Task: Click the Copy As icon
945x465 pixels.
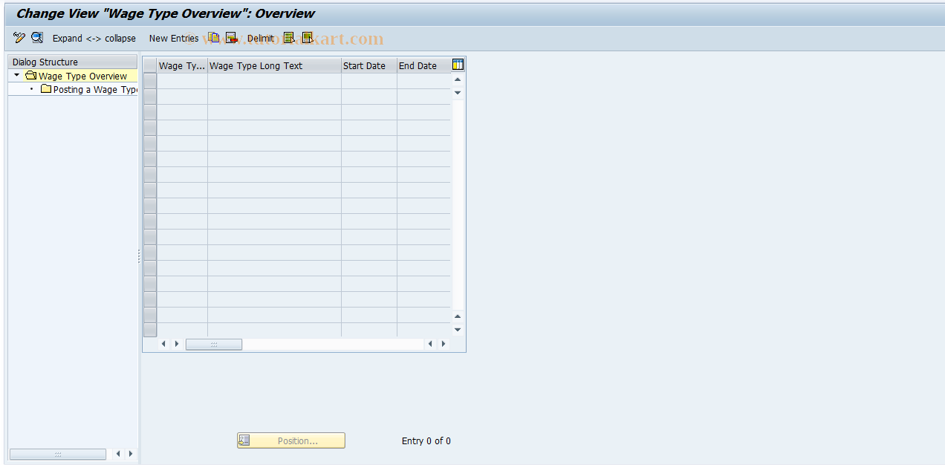Action: point(214,38)
